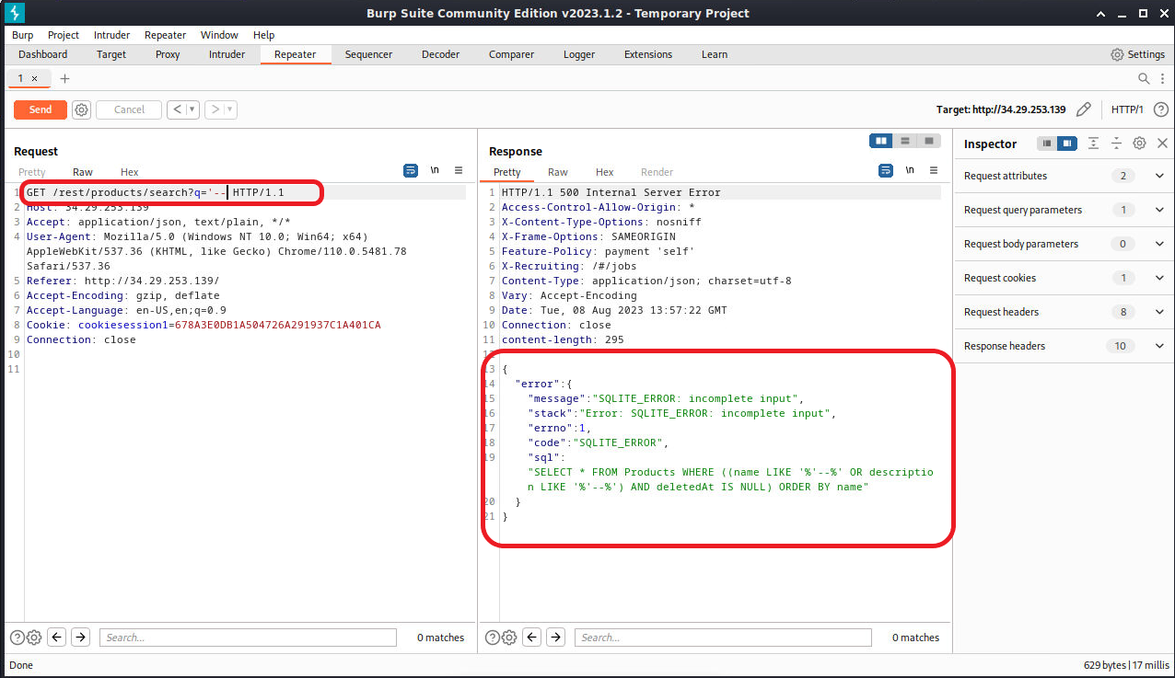
Task: Click the Inspector expand all sections icon
Action: click(1093, 144)
